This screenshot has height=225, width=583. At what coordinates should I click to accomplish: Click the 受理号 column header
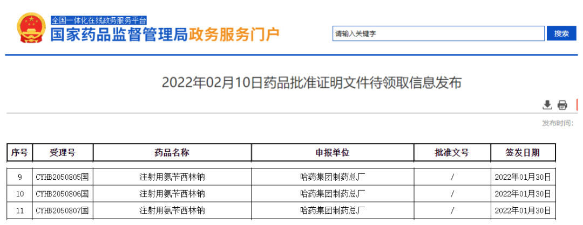point(63,152)
